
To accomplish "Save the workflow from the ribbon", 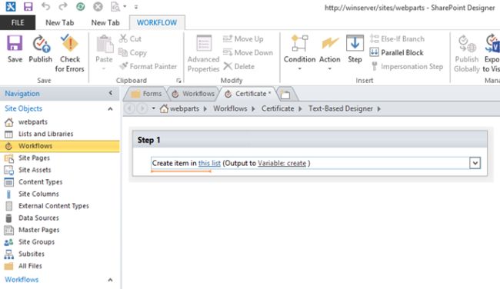I will (x=15, y=49).
